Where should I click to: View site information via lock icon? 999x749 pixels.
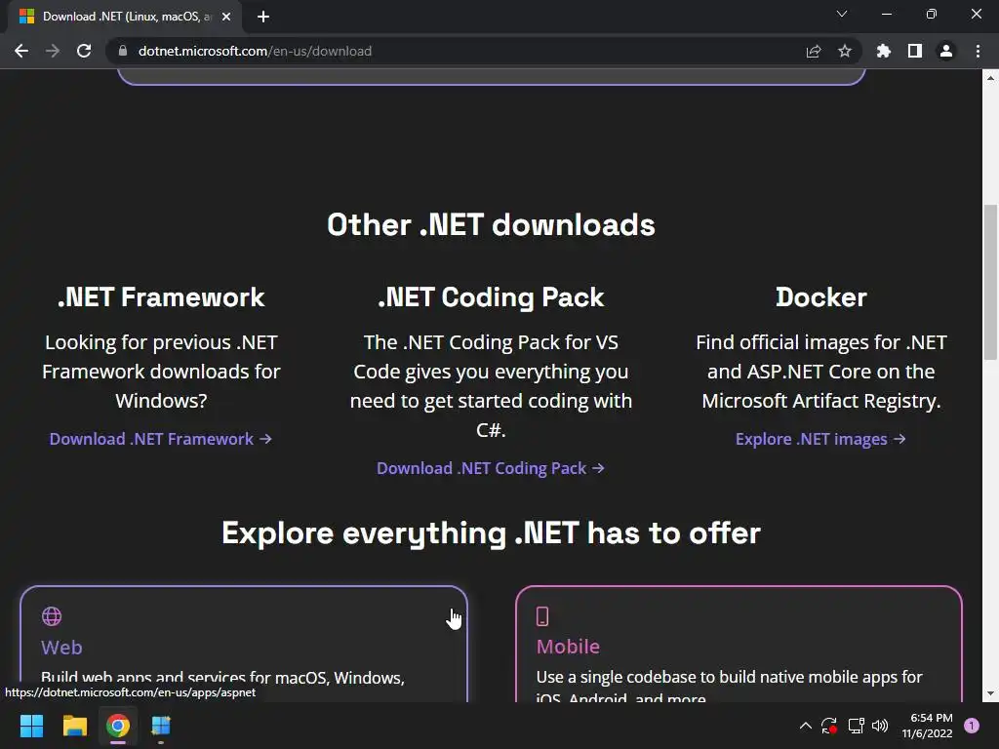[x=123, y=51]
